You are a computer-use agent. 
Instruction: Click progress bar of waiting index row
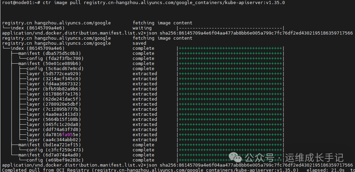pyautogui.click(x=231, y=28)
